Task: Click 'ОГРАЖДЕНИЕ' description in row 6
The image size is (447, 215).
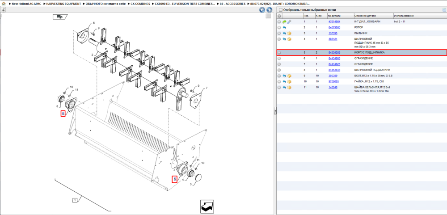Action: tap(363, 59)
